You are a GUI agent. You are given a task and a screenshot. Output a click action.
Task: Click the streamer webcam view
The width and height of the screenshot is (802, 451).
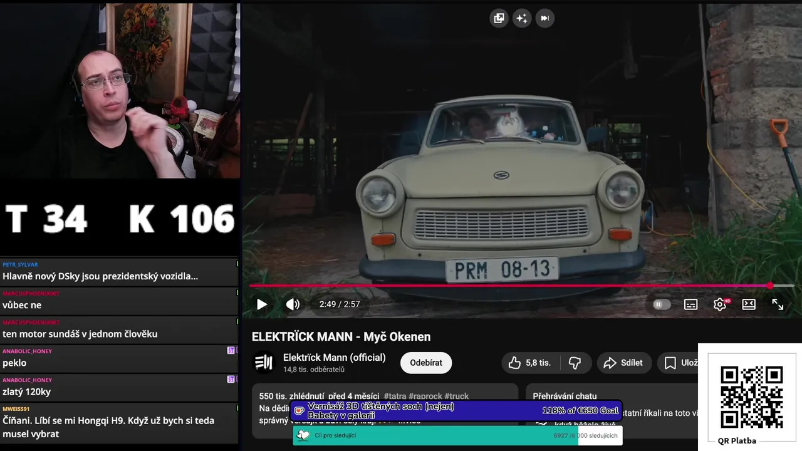[x=119, y=91]
